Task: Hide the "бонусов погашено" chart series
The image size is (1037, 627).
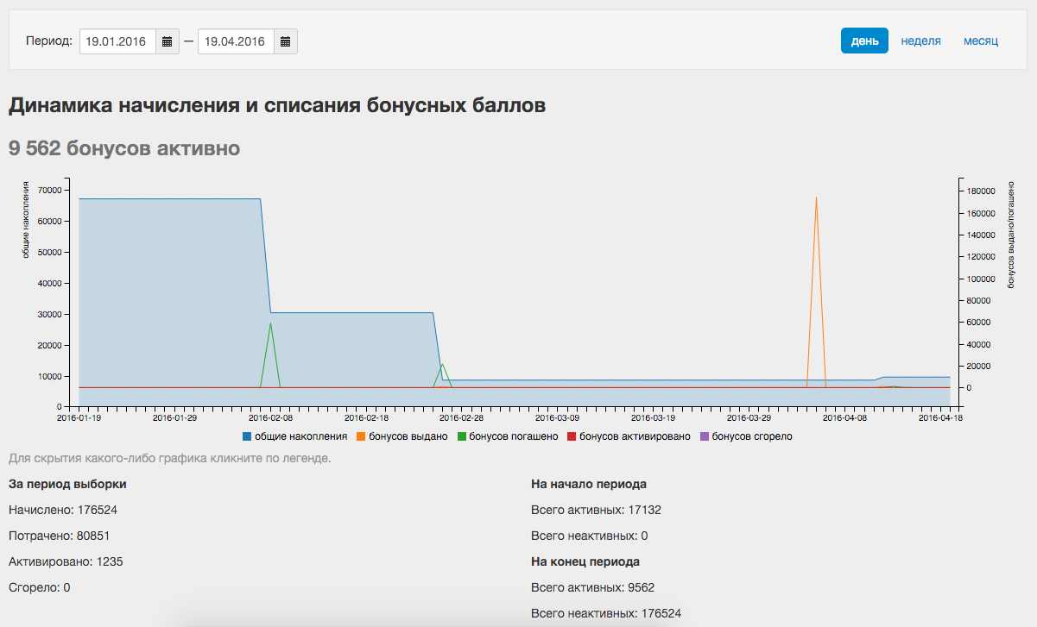Action: pos(508,436)
